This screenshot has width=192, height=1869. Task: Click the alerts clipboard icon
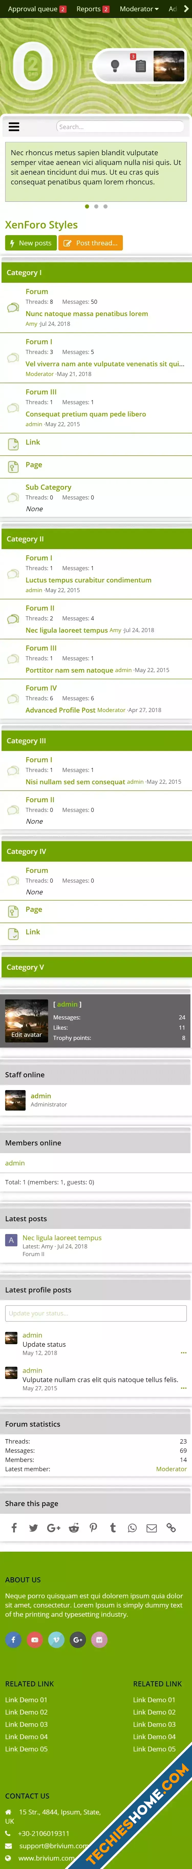[x=141, y=66]
